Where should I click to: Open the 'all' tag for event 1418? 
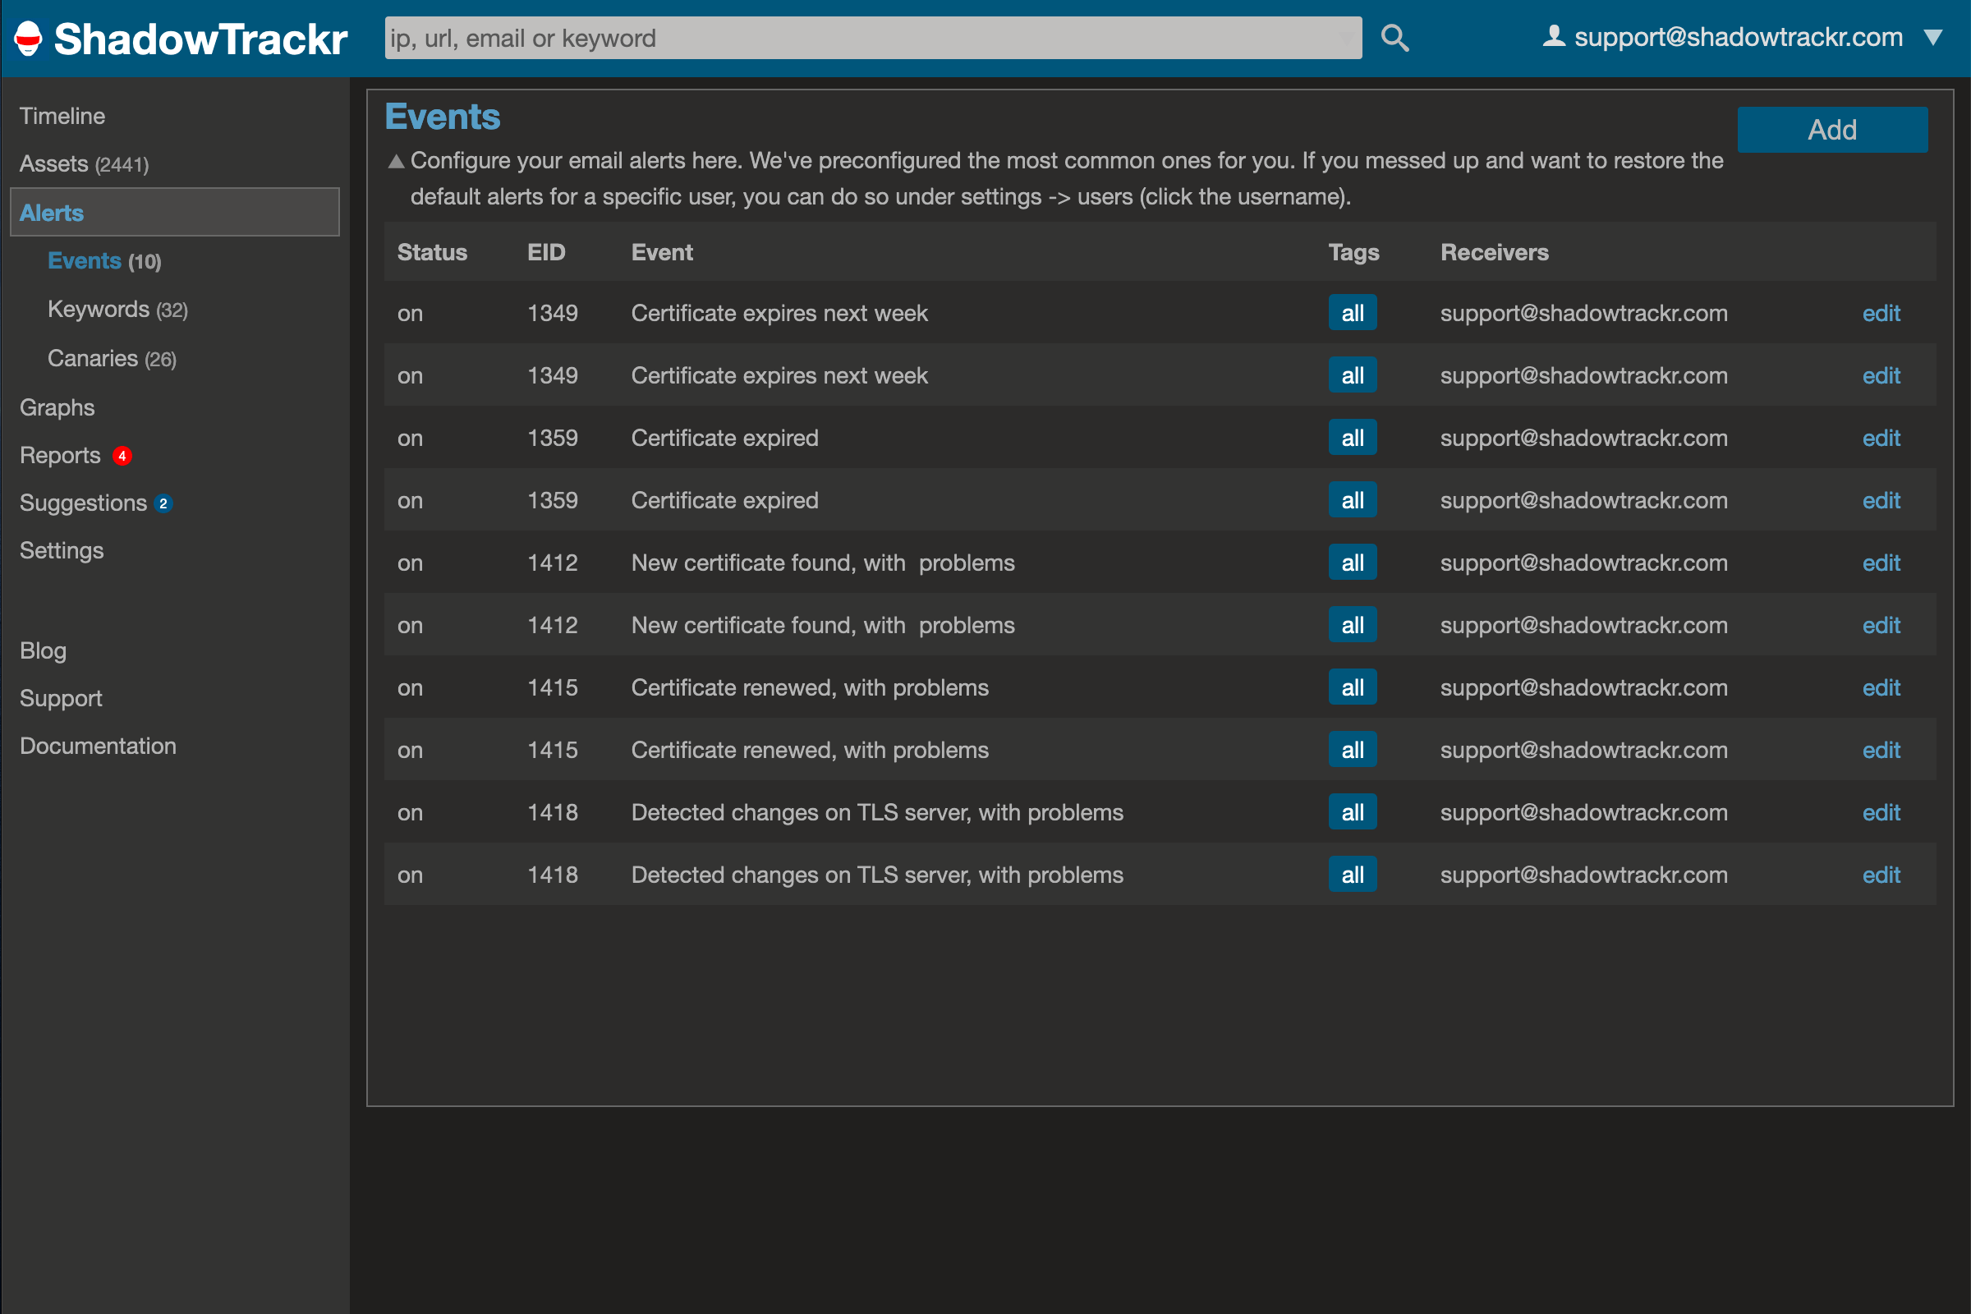point(1353,811)
